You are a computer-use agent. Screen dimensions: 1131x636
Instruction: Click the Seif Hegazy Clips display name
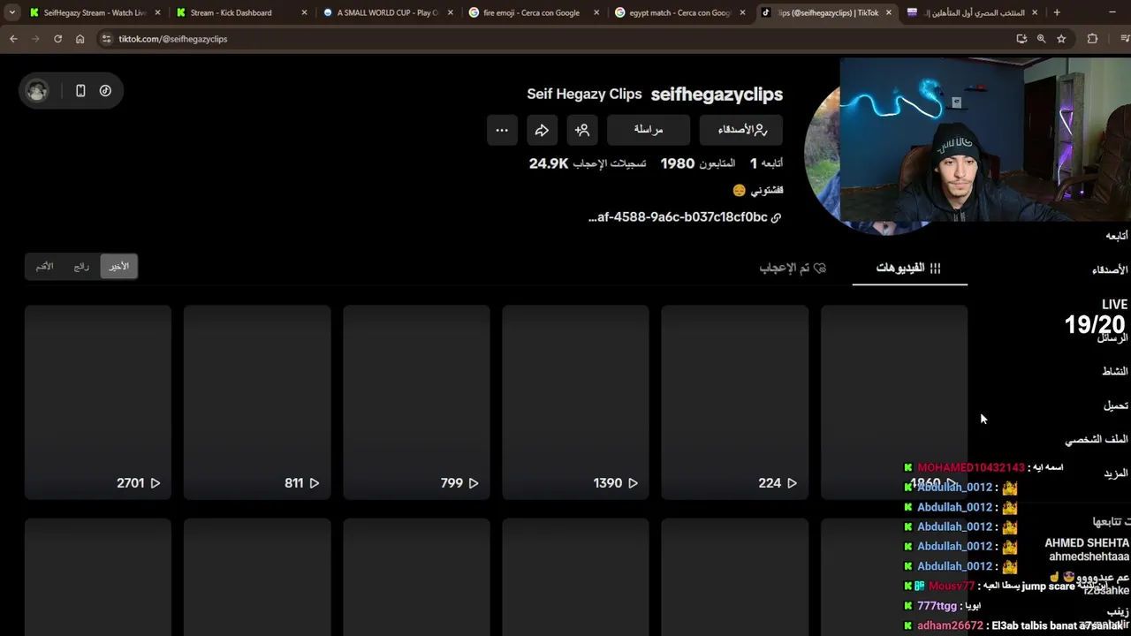click(584, 94)
